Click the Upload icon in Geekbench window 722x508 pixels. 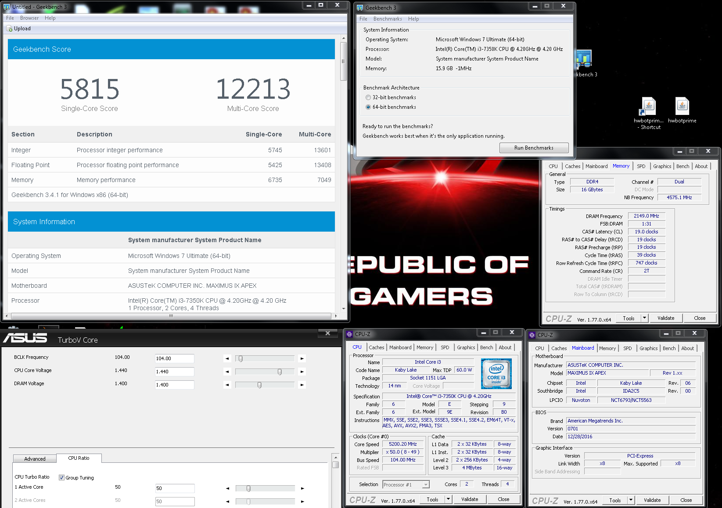tap(9, 29)
